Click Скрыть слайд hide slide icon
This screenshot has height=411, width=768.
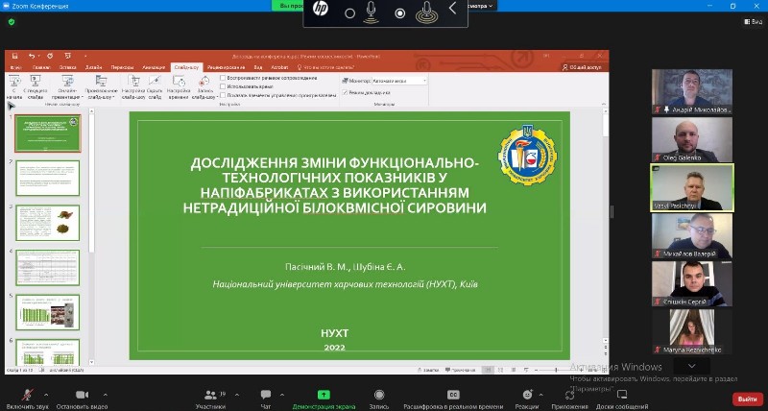click(155, 82)
